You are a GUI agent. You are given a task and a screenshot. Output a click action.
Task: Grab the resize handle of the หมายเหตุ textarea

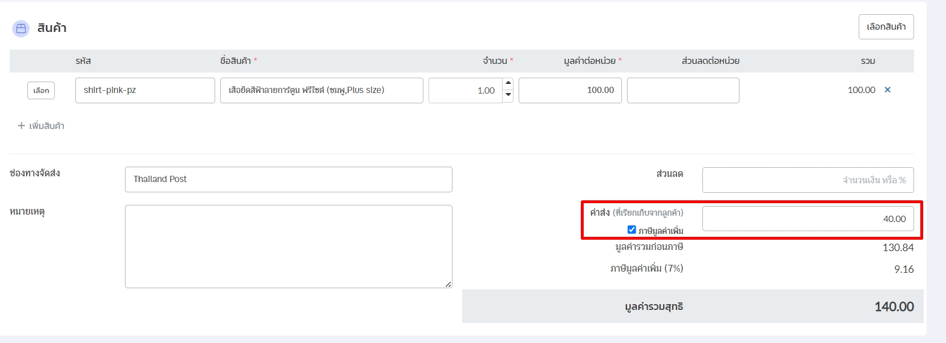pyautogui.click(x=448, y=284)
